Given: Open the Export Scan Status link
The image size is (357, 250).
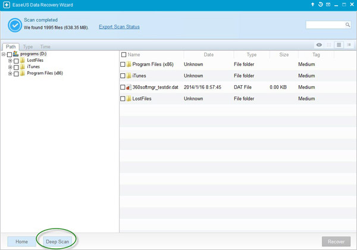Looking at the screenshot, I should pos(119,27).
